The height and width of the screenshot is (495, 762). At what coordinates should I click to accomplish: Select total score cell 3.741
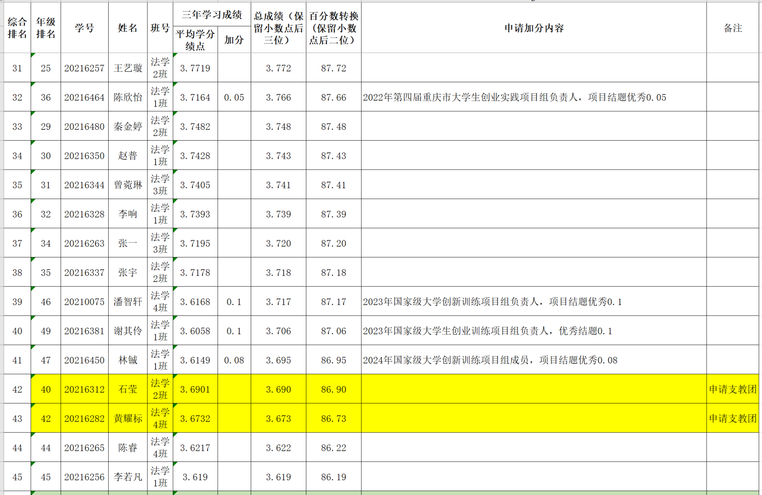(278, 185)
